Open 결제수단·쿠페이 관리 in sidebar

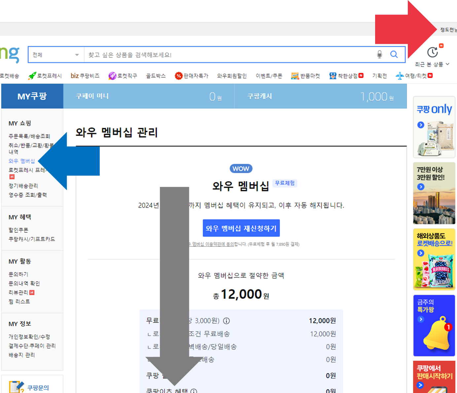tap(32, 346)
